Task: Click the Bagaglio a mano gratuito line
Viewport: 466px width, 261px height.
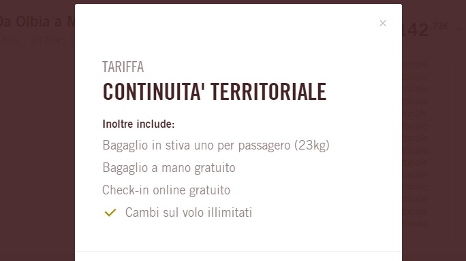Action: [x=169, y=168]
